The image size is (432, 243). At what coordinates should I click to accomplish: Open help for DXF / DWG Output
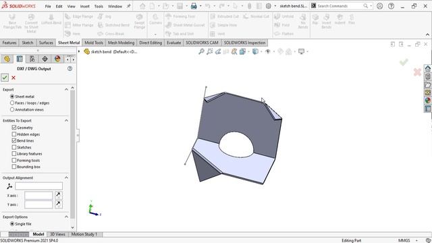pyautogui.click(x=70, y=69)
